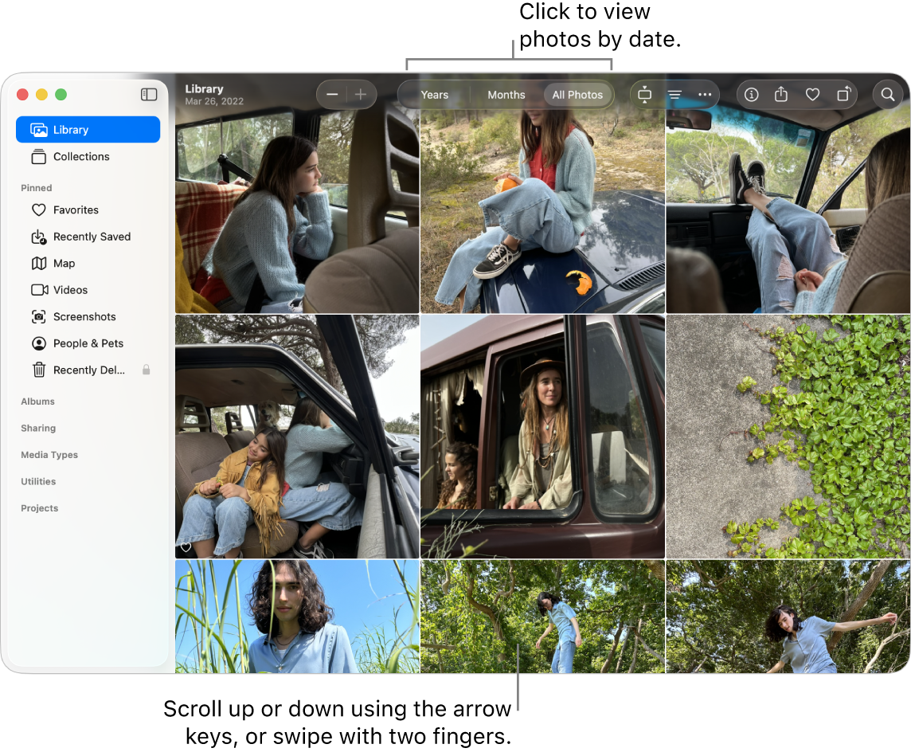Zoom out thumbnails with the minus button
Screen dimensions: 911x752
coord(333,94)
